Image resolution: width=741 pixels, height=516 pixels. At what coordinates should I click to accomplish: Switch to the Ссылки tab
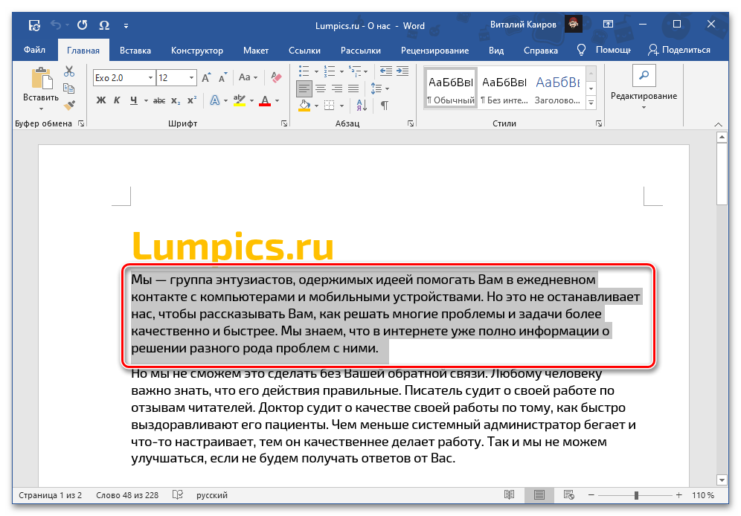(304, 51)
